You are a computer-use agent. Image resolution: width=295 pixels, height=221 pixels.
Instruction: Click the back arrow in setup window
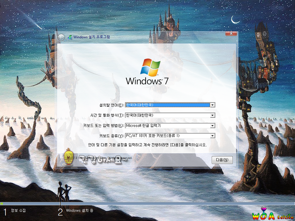point(61,37)
